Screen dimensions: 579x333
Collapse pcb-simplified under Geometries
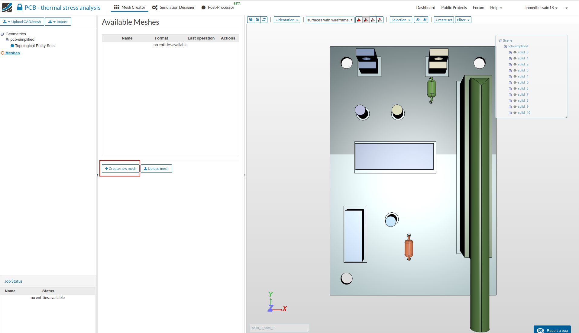click(x=7, y=40)
